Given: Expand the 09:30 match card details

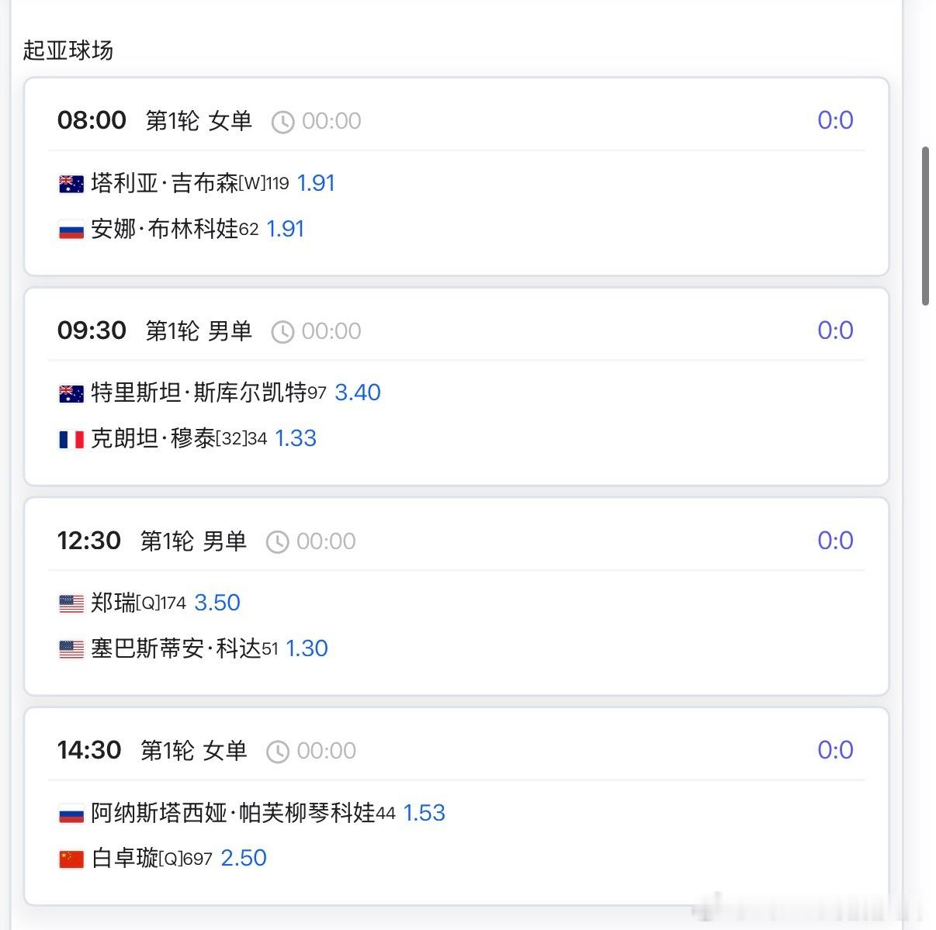Looking at the screenshot, I should coord(458,385).
